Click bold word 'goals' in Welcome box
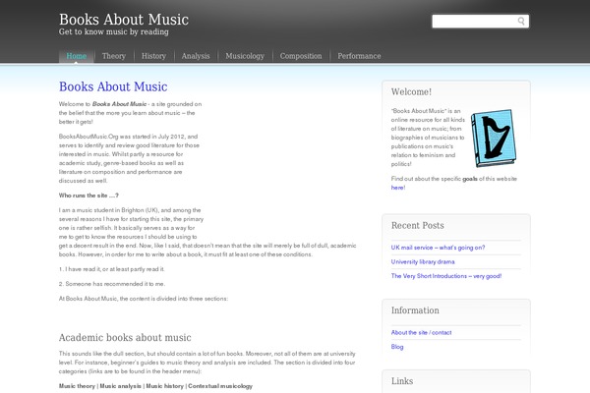 470,179
